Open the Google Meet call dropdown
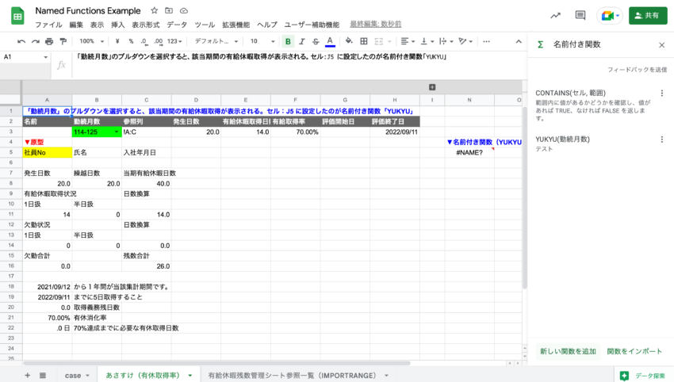Viewport: 674px width, 382px height. pyautogui.click(x=611, y=16)
